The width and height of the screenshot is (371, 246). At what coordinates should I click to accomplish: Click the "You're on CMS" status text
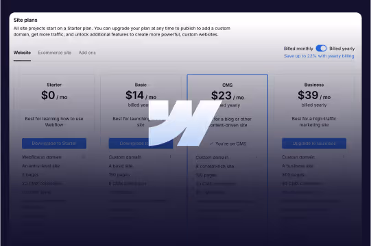(228, 143)
